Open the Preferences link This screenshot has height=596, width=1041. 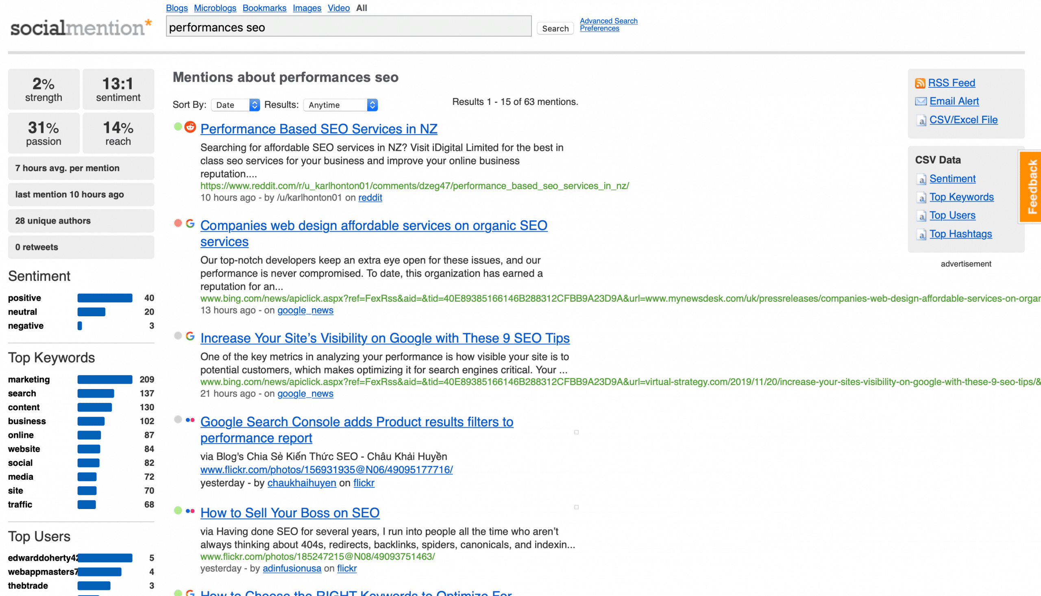(x=599, y=28)
